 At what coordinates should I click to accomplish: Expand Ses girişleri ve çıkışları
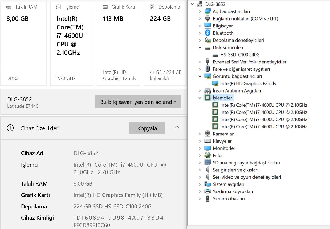[x=200, y=170]
